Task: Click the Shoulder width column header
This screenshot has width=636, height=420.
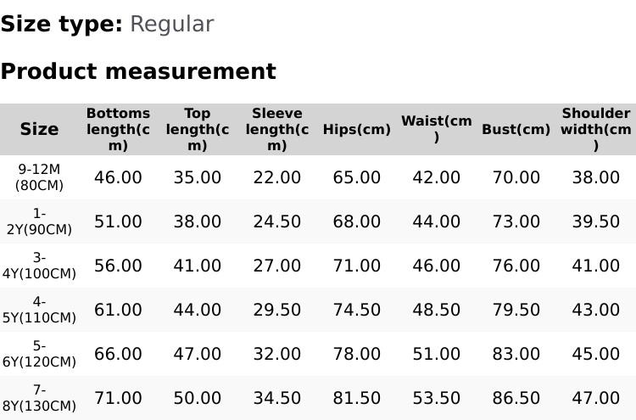Action: pyautogui.click(x=596, y=129)
